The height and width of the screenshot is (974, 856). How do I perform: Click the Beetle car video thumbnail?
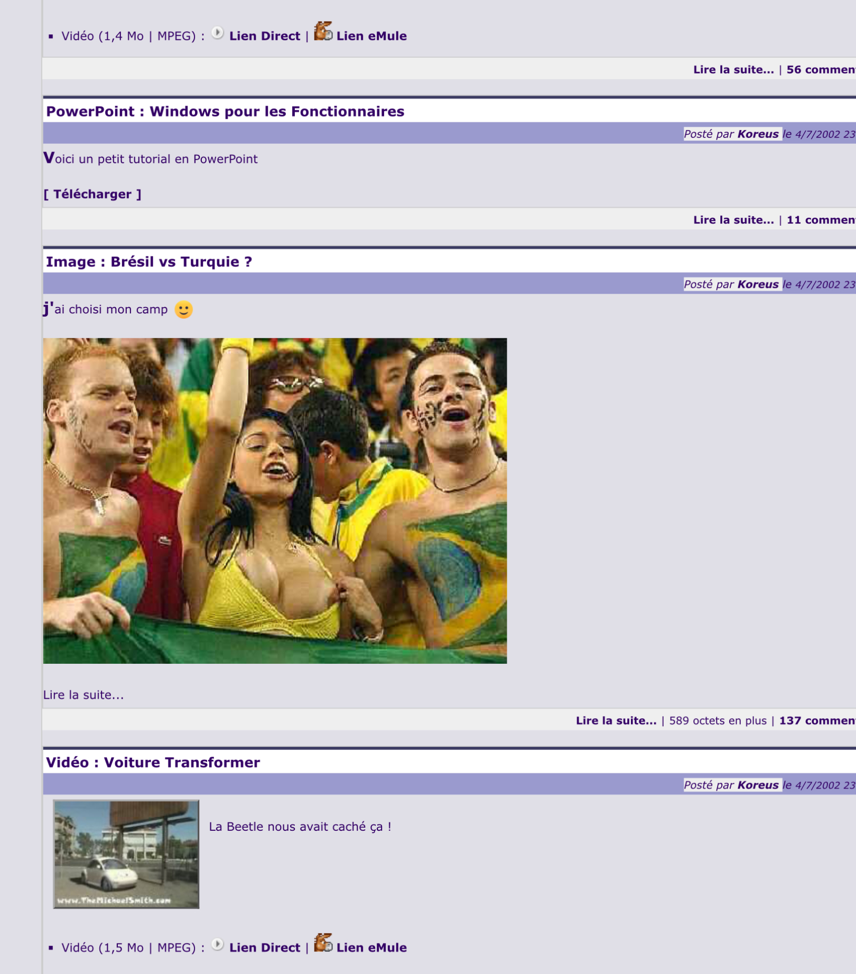pyautogui.click(x=126, y=854)
